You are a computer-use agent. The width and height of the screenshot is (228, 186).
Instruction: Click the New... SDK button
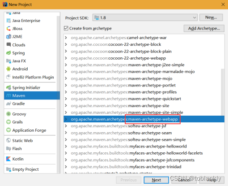point(211,17)
